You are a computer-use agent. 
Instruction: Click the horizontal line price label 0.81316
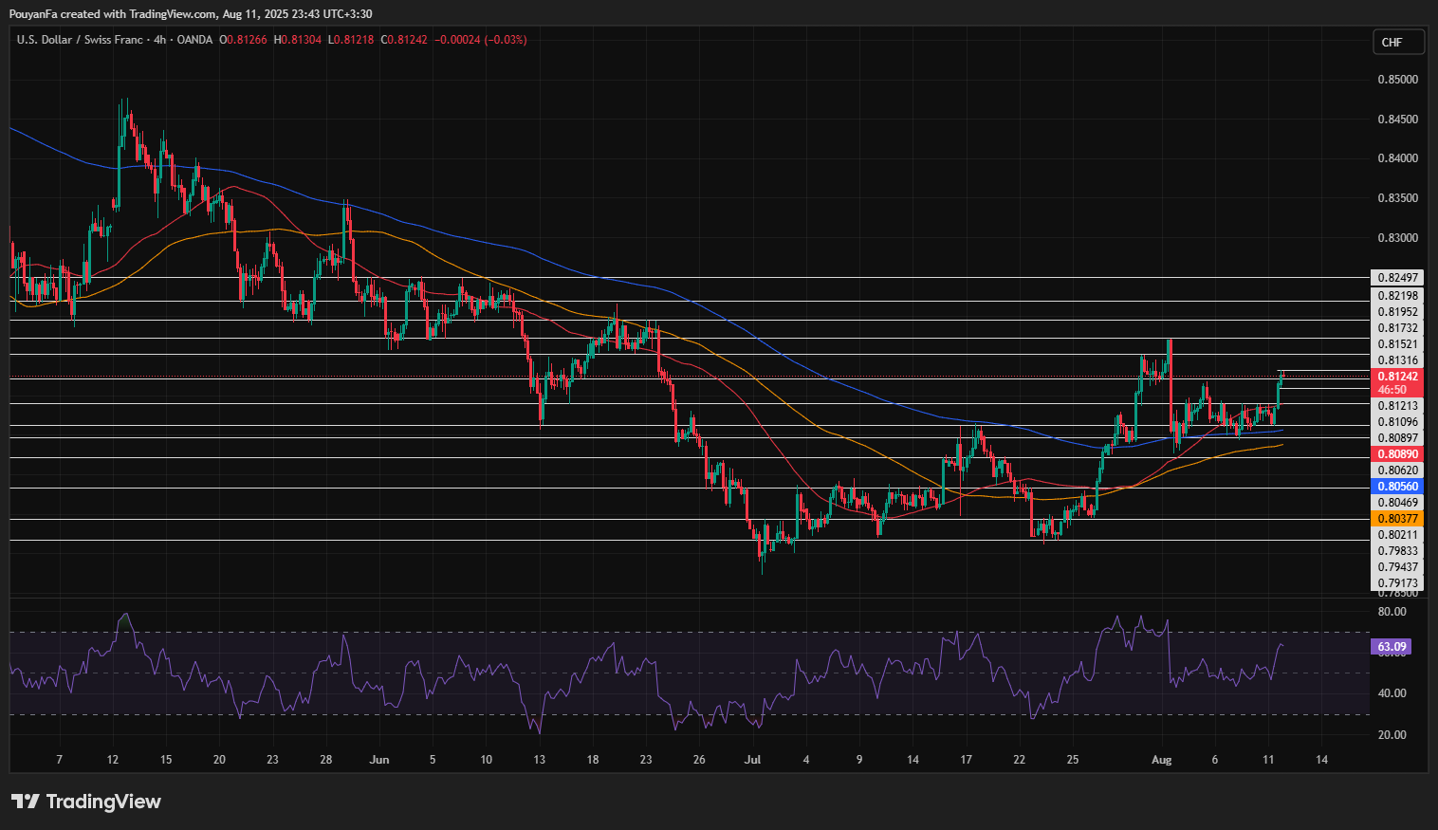[x=1397, y=360]
